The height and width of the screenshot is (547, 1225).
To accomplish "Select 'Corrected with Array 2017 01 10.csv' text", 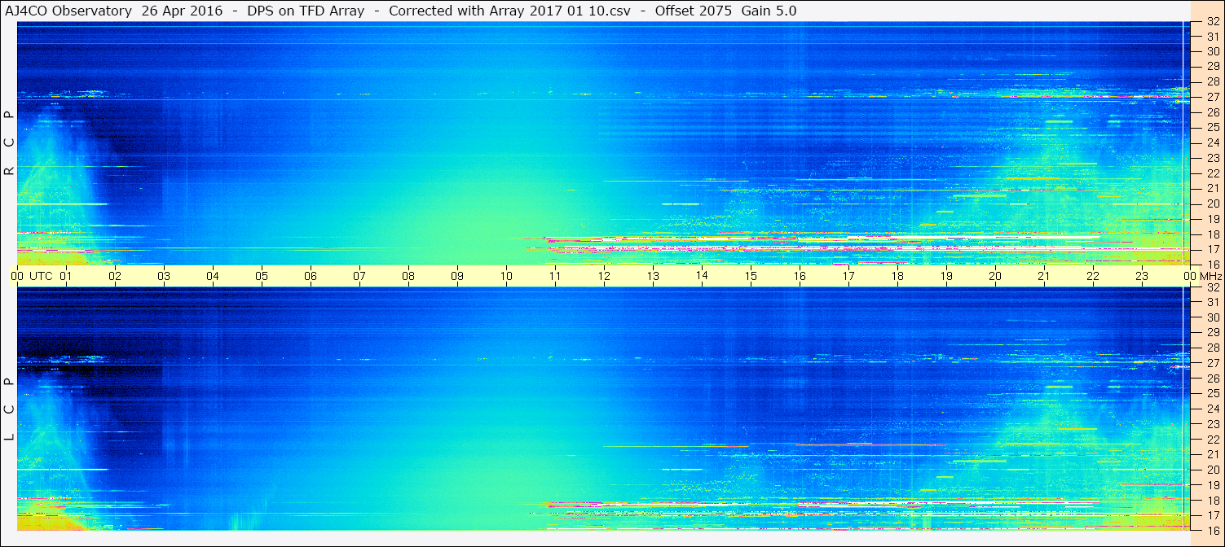I will coord(510,11).
